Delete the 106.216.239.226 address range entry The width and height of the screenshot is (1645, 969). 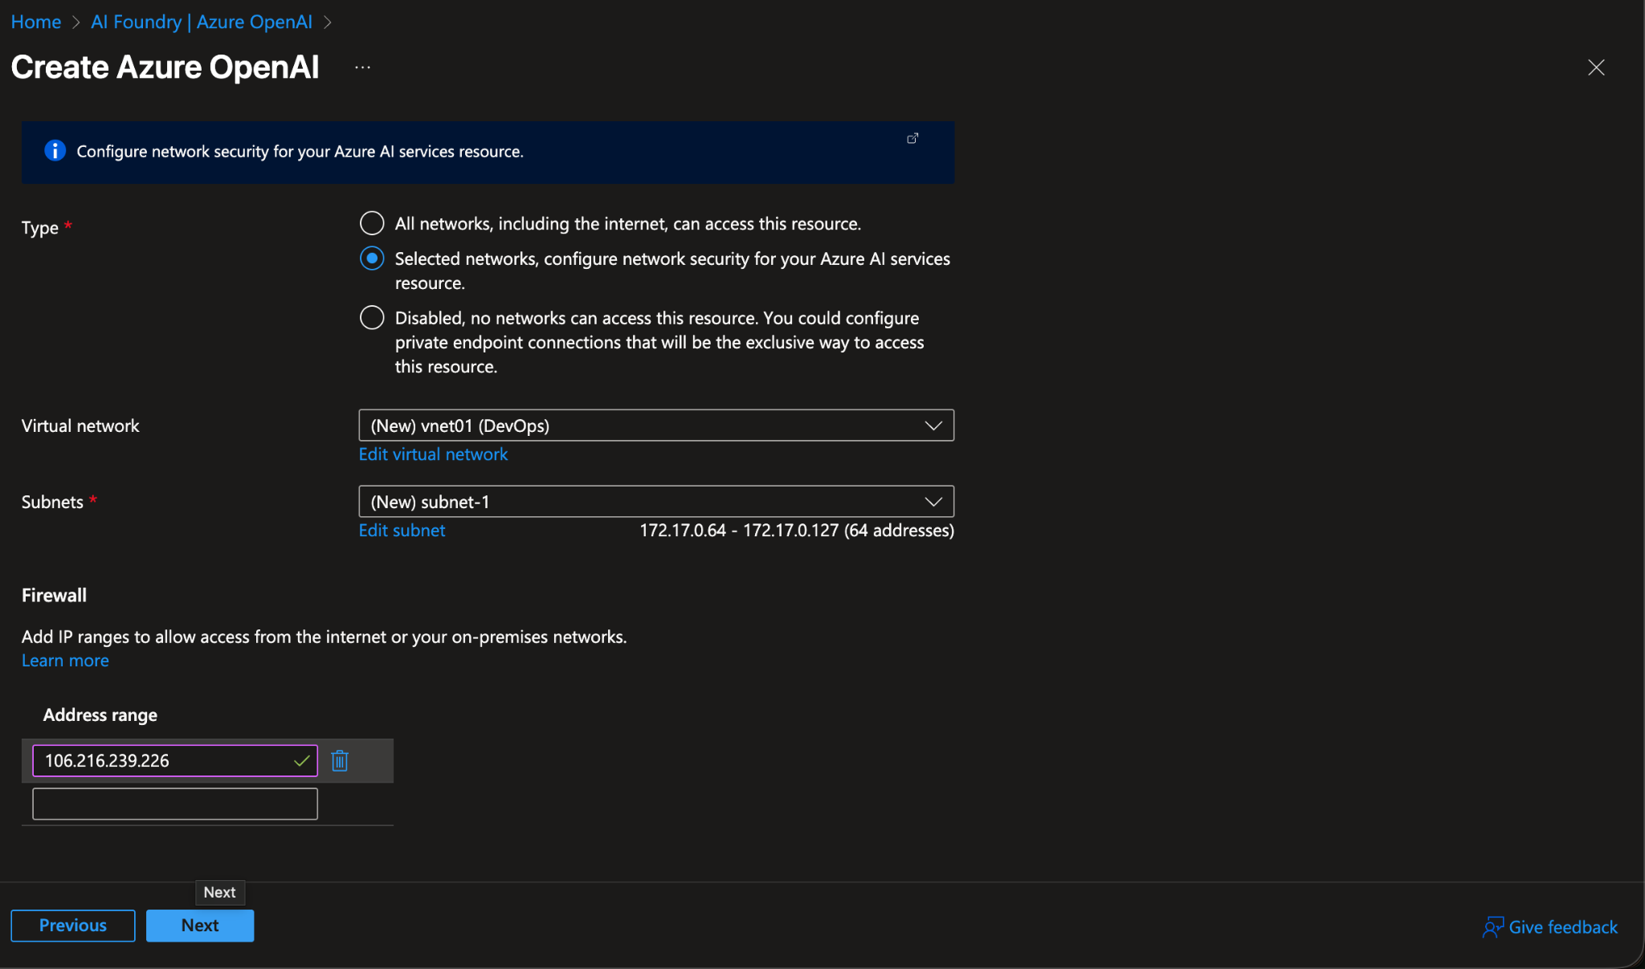click(x=340, y=760)
